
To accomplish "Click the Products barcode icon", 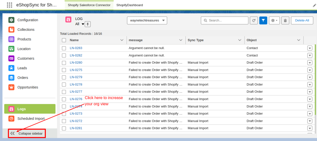I will tap(11, 39).
